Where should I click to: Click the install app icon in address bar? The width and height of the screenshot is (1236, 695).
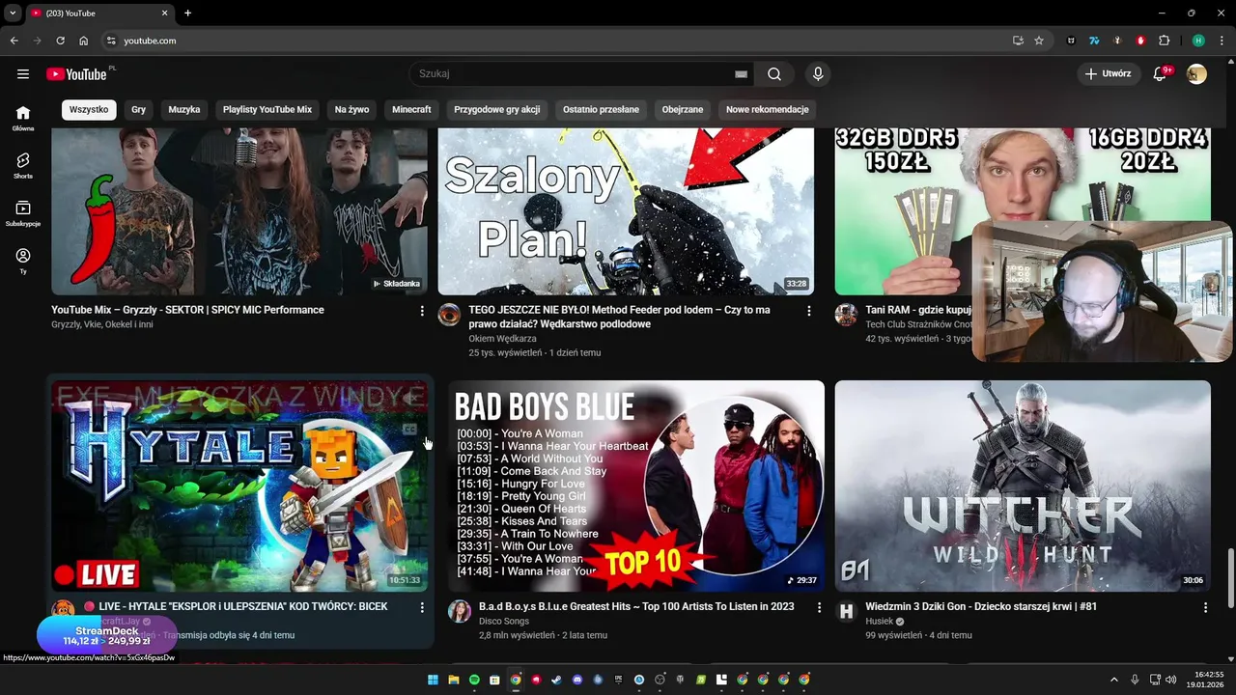[x=1018, y=41]
